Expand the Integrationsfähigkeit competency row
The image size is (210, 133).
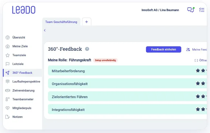tap(127, 109)
